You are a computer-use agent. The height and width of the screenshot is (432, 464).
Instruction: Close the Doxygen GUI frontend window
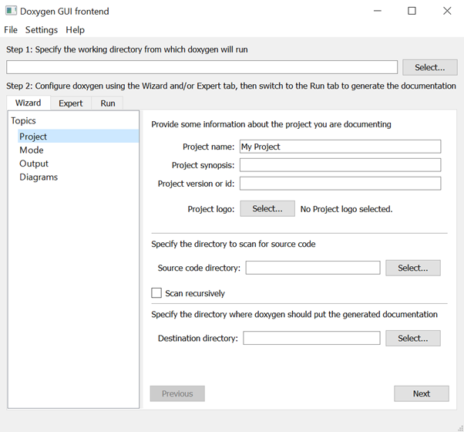coord(447,11)
